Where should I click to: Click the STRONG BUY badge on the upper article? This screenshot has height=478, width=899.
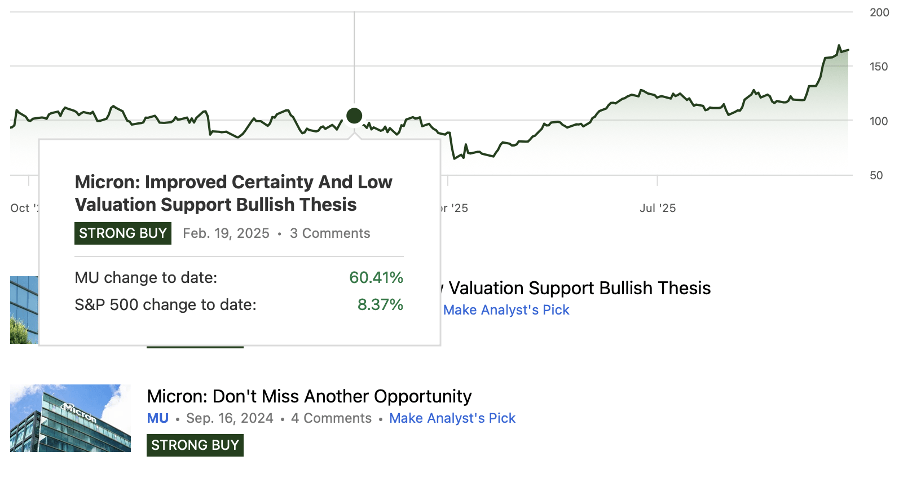coord(195,348)
